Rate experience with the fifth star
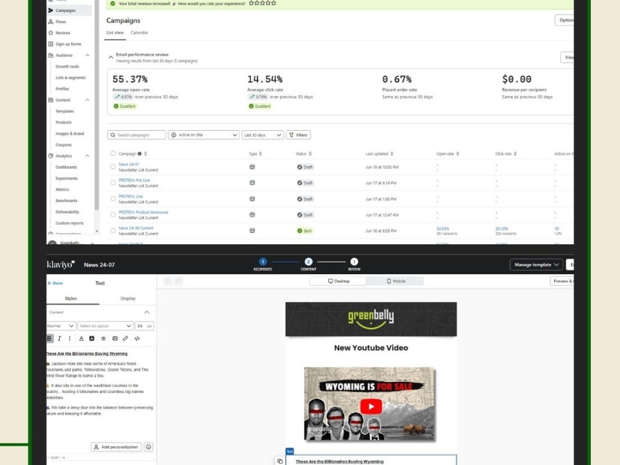Screen dimensions: 620x465 273,3
